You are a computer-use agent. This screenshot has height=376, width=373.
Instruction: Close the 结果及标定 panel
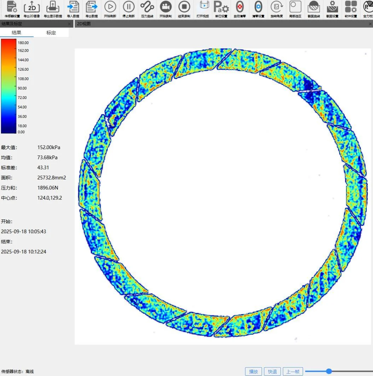(x=69, y=24)
